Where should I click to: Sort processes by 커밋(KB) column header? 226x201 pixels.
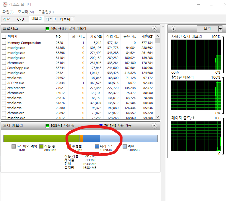(96, 37)
